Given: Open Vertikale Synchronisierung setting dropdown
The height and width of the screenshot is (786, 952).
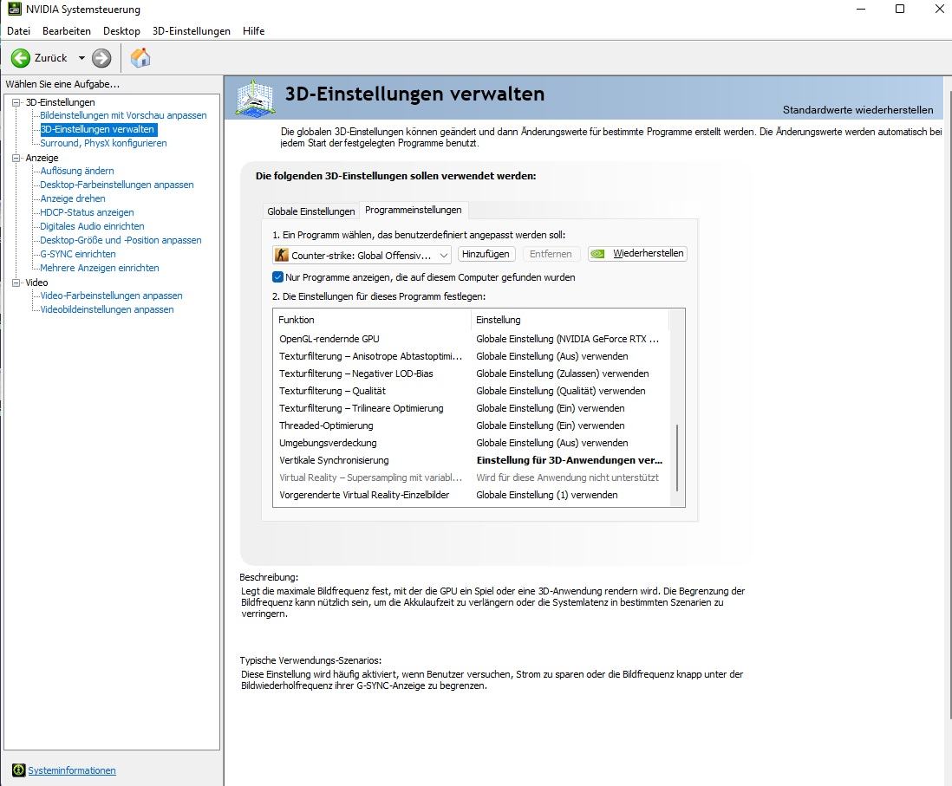Looking at the screenshot, I should coord(570,460).
